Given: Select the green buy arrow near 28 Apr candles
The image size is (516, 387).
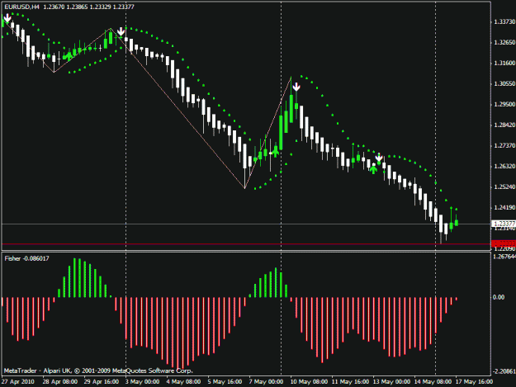Looking at the screenshot, I should 69,55.
